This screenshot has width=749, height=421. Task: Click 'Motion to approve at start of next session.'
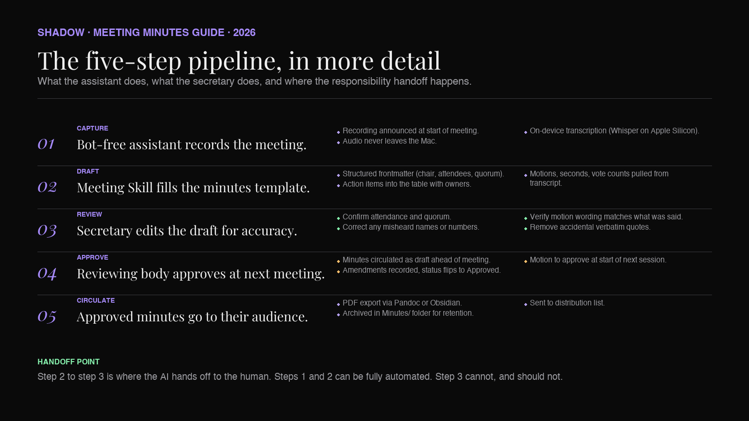click(598, 260)
